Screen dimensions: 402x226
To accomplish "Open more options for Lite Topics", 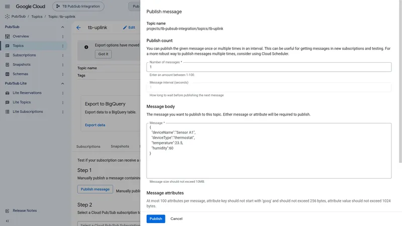I will (x=63, y=102).
